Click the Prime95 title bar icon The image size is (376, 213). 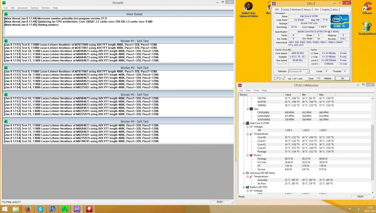tap(4, 3)
